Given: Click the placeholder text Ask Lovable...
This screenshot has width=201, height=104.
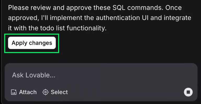Looking at the screenshot, I should (34, 75).
